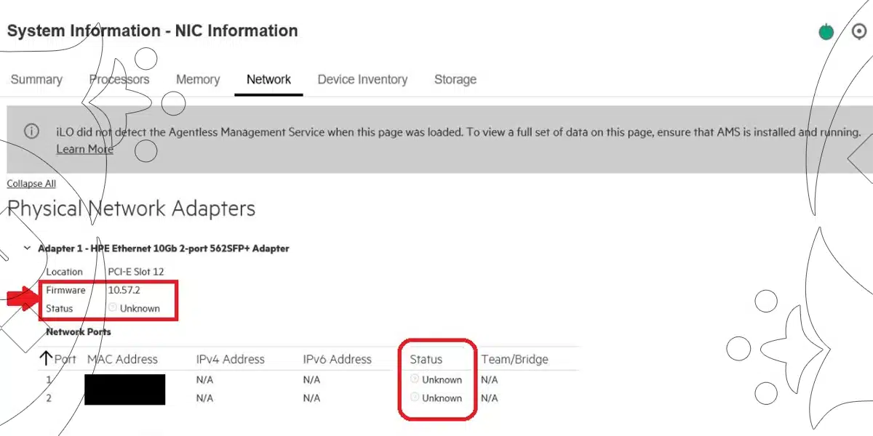Click the IPv4 Address column header
The image size is (873, 436).
230,359
